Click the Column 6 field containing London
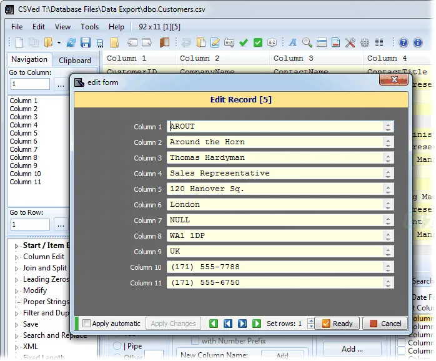Image resolution: width=436 pixels, height=361 pixels. 280,205
